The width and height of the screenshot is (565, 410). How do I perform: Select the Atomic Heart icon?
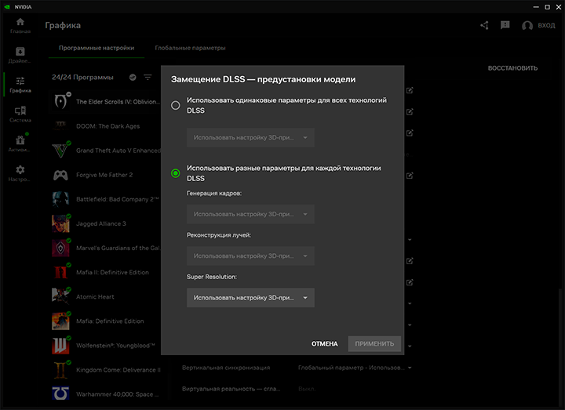click(x=60, y=296)
